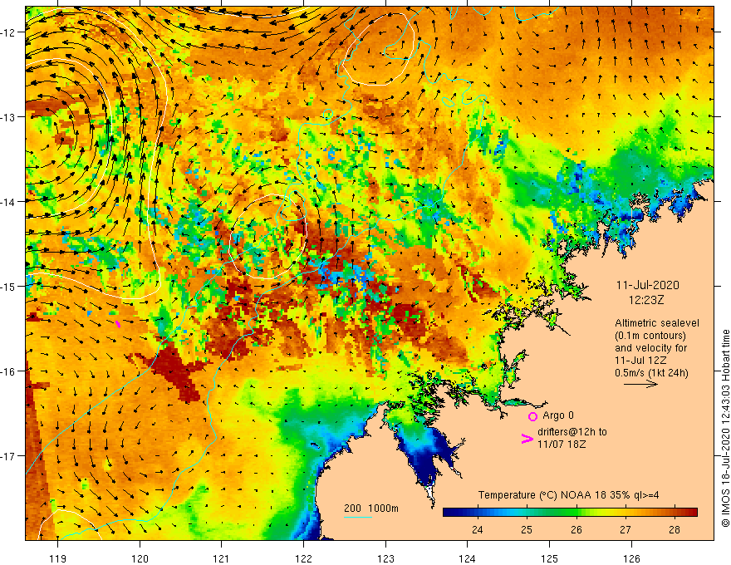731x565 pixels.
Task: Click the "drifters@12h to" legend text
Action: (x=572, y=432)
